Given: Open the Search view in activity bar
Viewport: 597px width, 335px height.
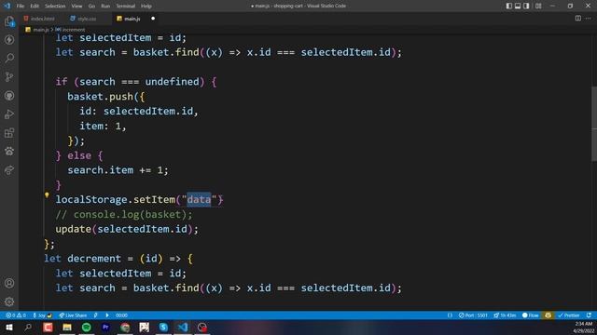Looking at the screenshot, I should coord(9,58).
